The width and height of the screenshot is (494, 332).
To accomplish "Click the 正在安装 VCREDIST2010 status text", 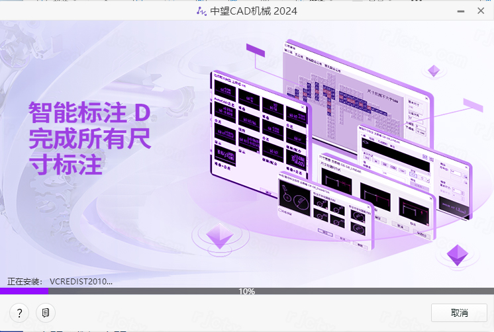I will (60, 281).
